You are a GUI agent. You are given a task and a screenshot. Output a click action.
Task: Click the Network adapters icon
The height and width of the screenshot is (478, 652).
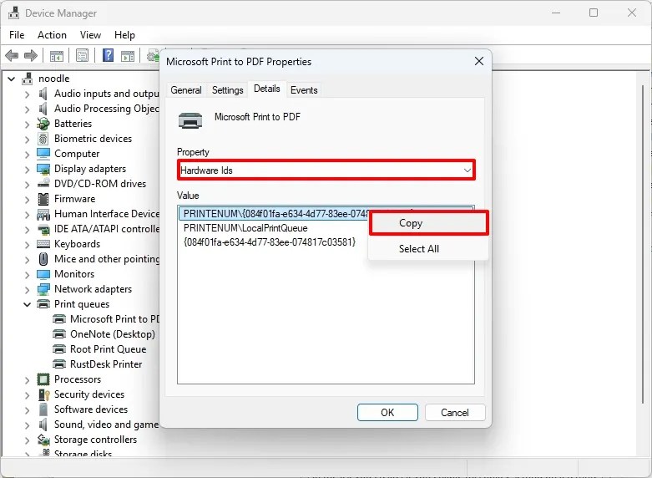coord(43,289)
